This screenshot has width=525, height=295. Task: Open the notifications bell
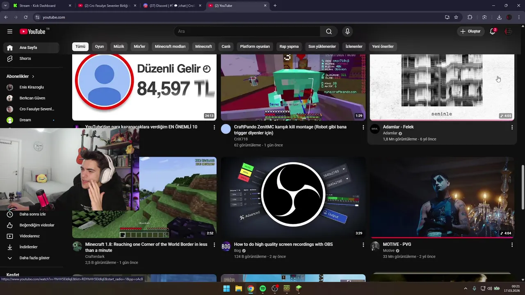[x=493, y=32]
